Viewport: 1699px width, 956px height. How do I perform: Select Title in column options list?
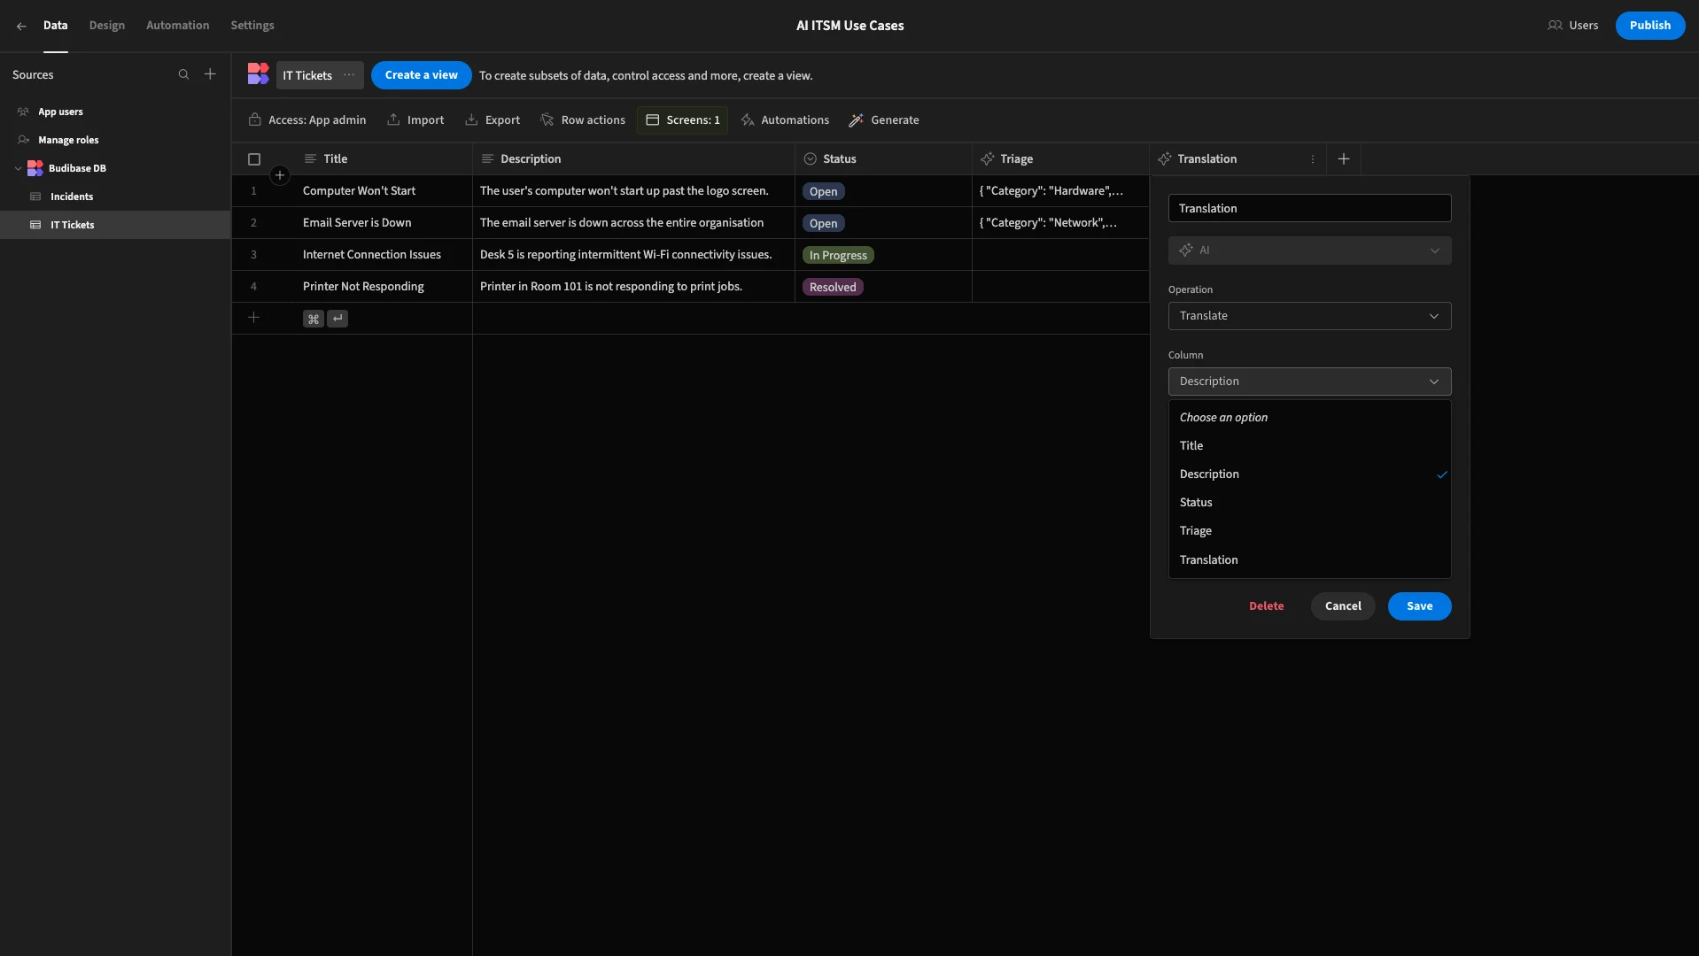(x=1309, y=446)
